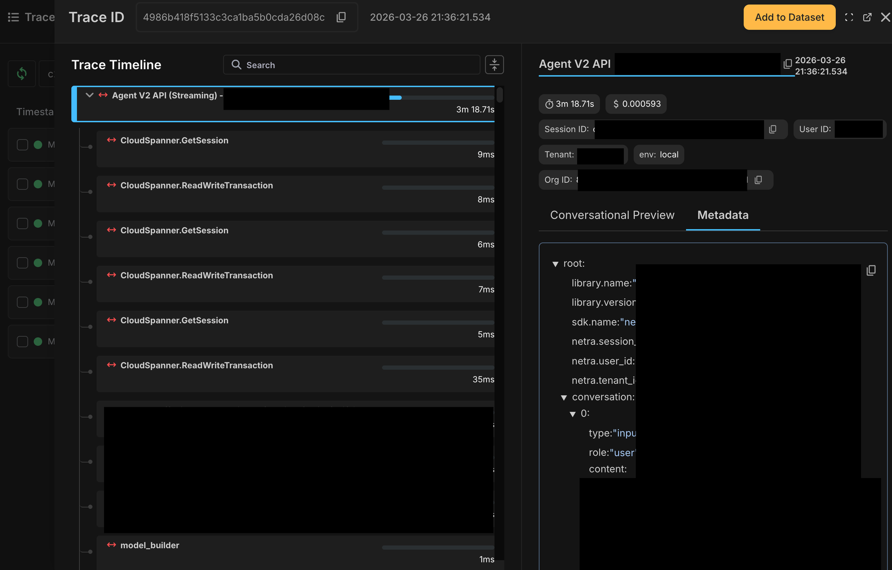
Task: Click the Add to Dataset button
Action: click(x=789, y=17)
